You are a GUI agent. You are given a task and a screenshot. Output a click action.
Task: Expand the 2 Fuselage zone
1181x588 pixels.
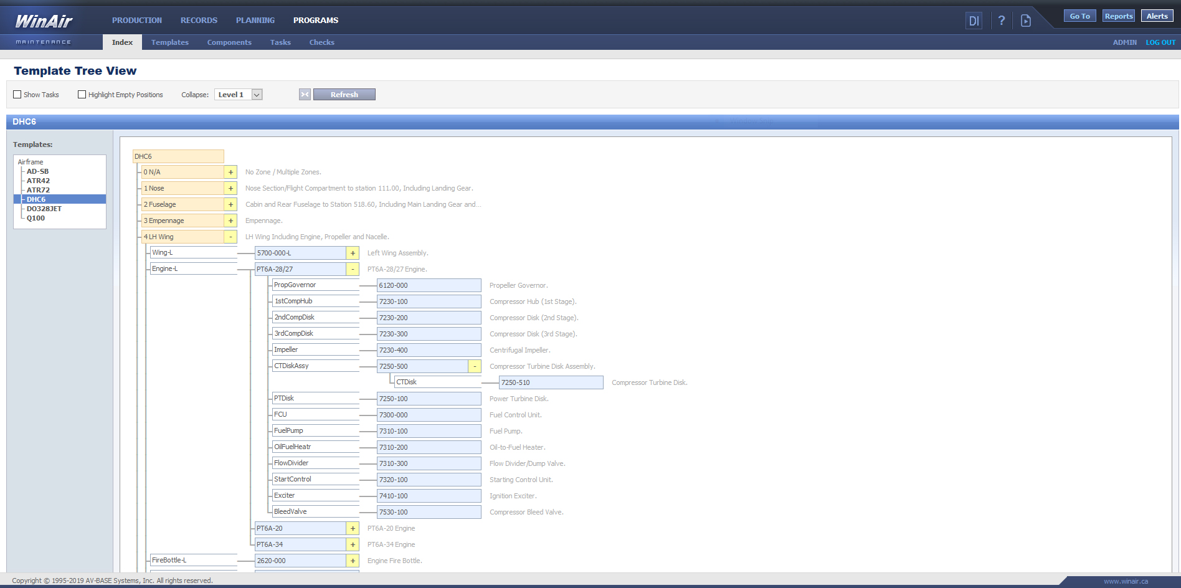click(230, 205)
